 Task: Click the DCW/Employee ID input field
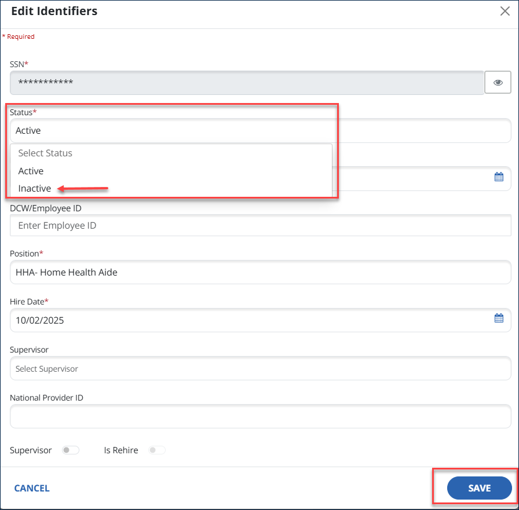pyautogui.click(x=260, y=226)
